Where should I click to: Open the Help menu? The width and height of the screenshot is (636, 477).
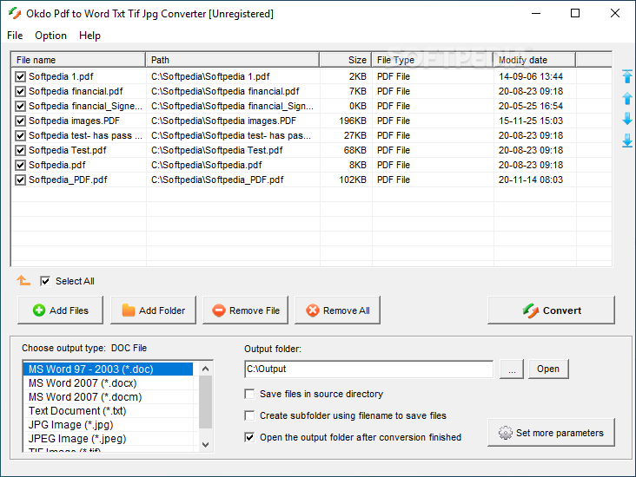point(89,36)
